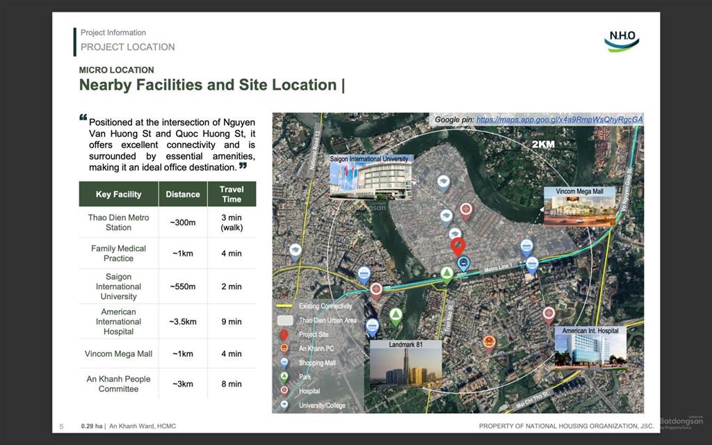Click the American Int. Hospital photo

(x=590, y=350)
